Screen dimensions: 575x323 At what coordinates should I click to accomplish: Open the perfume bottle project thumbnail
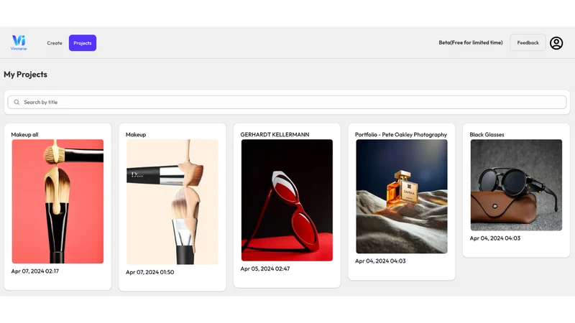[402, 196]
